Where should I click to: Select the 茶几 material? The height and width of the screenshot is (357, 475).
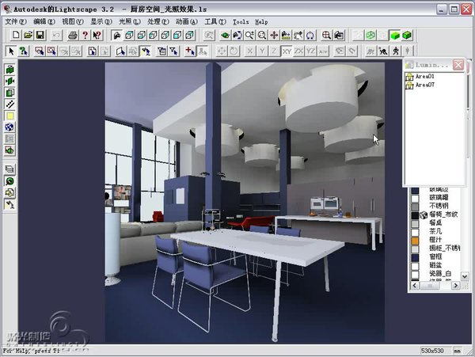click(x=435, y=231)
